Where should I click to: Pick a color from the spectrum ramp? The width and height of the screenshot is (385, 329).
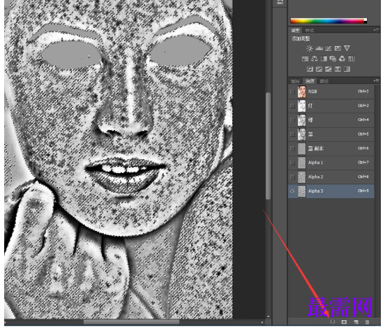[x=327, y=21]
